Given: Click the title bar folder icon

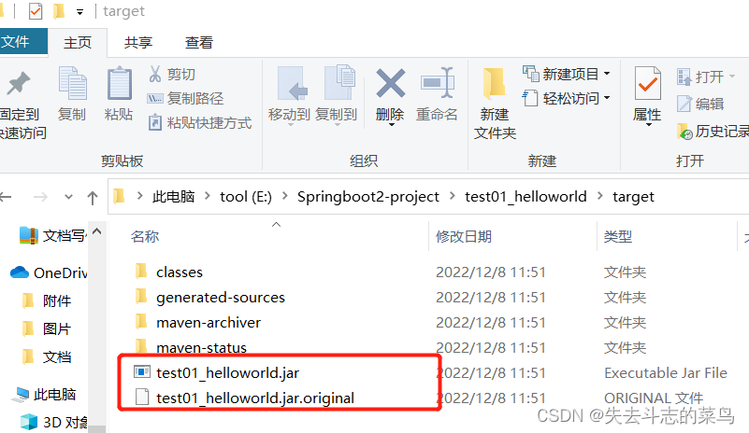Looking at the screenshot, I should [x=59, y=11].
